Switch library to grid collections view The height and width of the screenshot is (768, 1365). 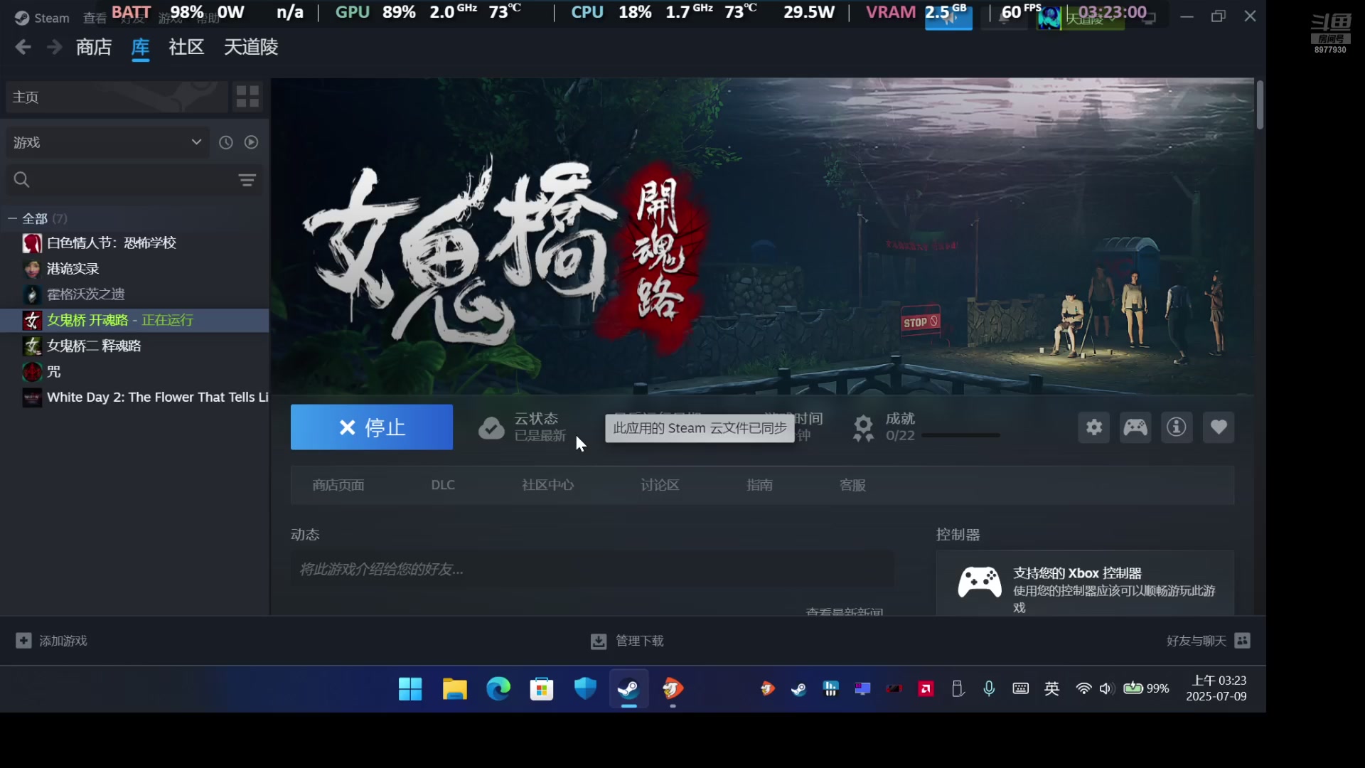click(247, 97)
